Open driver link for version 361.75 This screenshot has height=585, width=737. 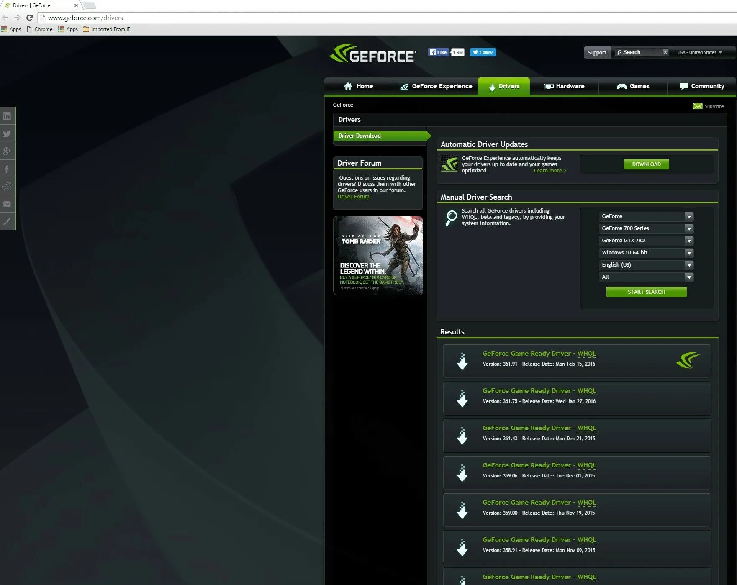tap(539, 391)
